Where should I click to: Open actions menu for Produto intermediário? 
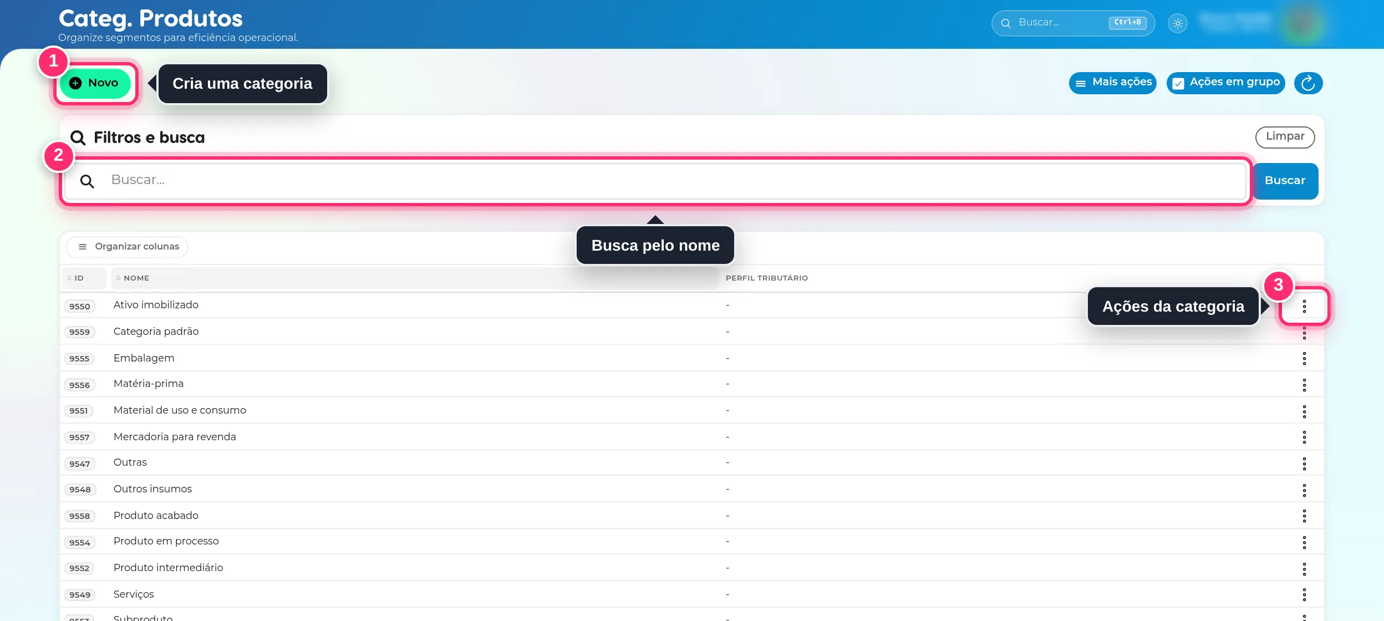[x=1304, y=569]
